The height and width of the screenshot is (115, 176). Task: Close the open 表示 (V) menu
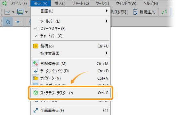pyautogui.click(x=41, y=4)
